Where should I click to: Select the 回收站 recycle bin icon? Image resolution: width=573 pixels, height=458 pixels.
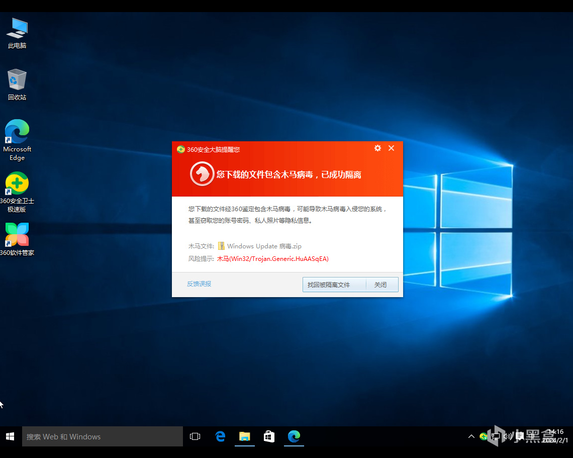pyautogui.click(x=17, y=84)
